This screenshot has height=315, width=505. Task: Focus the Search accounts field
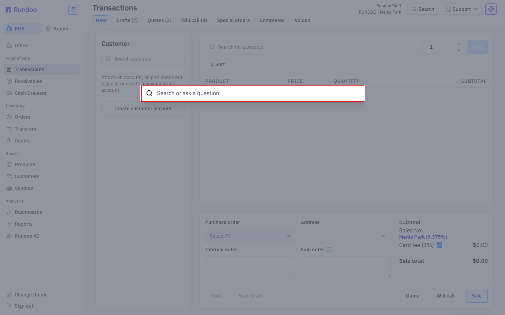tap(143, 59)
